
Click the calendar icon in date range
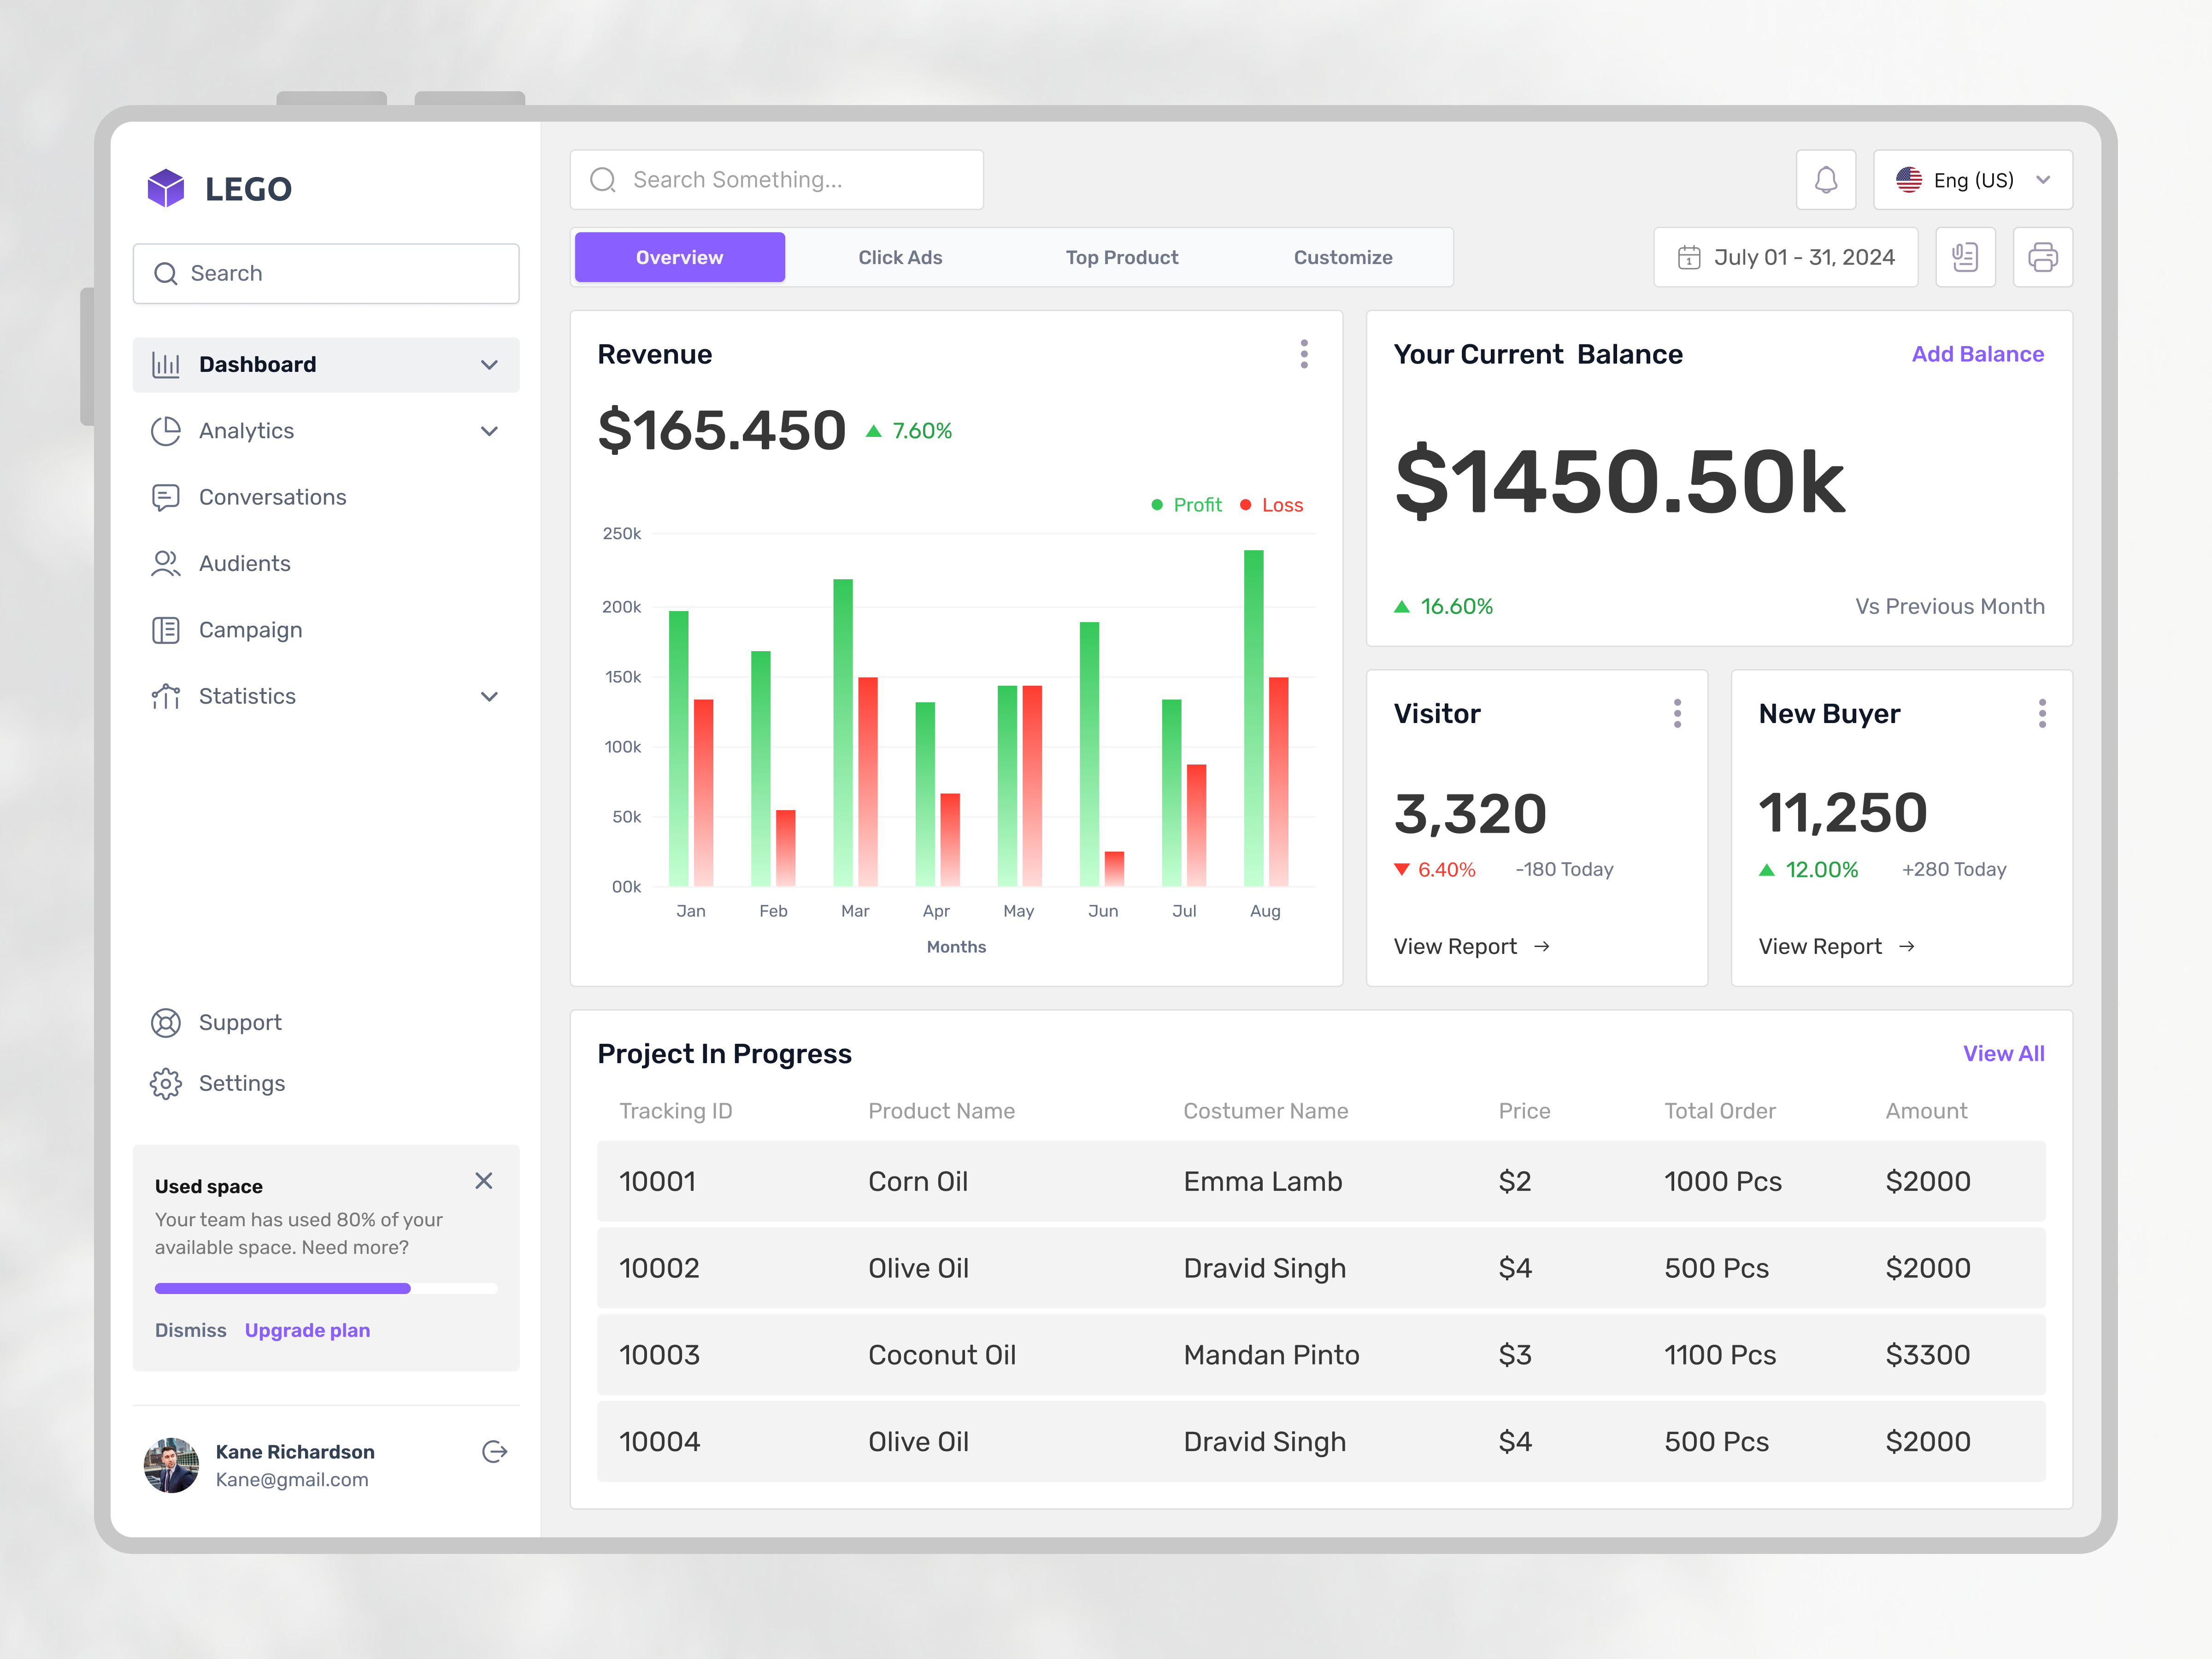1689,257
